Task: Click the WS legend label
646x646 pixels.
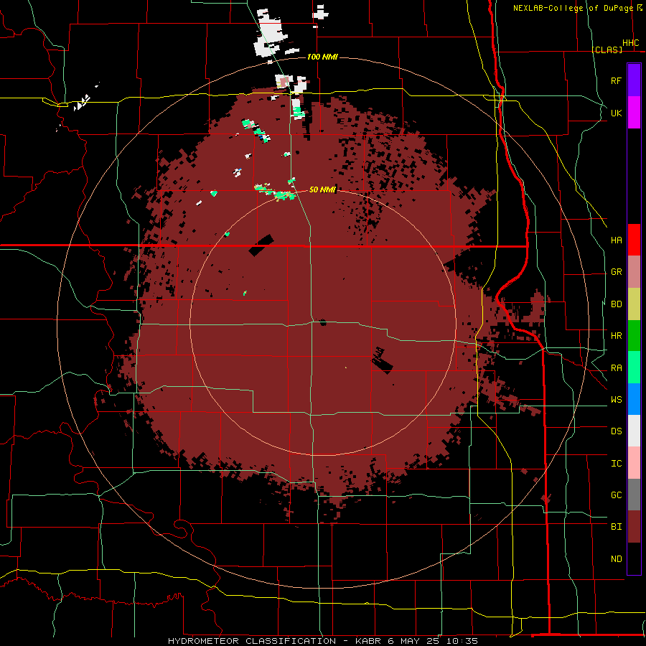Action: pyautogui.click(x=616, y=400)
